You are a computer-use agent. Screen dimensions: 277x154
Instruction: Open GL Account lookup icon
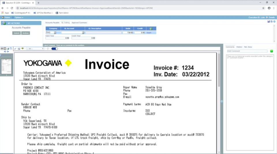click(83, 33)
